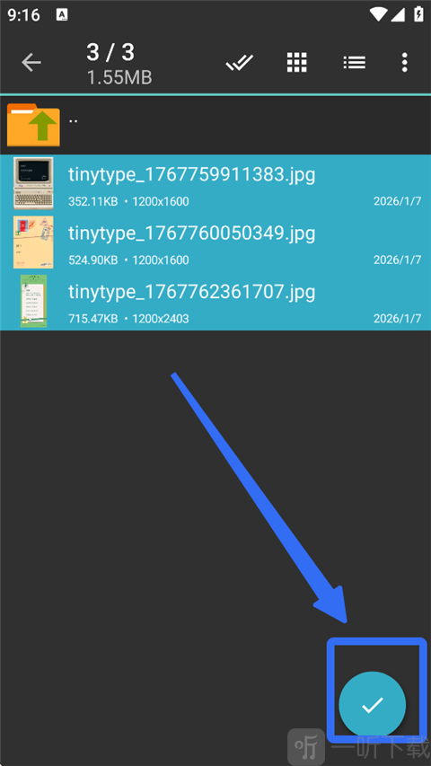The image size is (431, 766).
Task: Open parent folder up-arrow icon
Action: click(33, 125)
